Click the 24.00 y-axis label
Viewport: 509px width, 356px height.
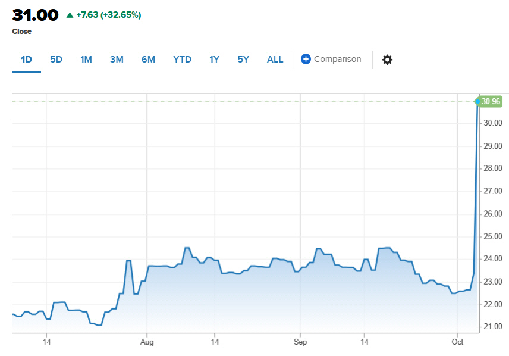tap(493, 259)
